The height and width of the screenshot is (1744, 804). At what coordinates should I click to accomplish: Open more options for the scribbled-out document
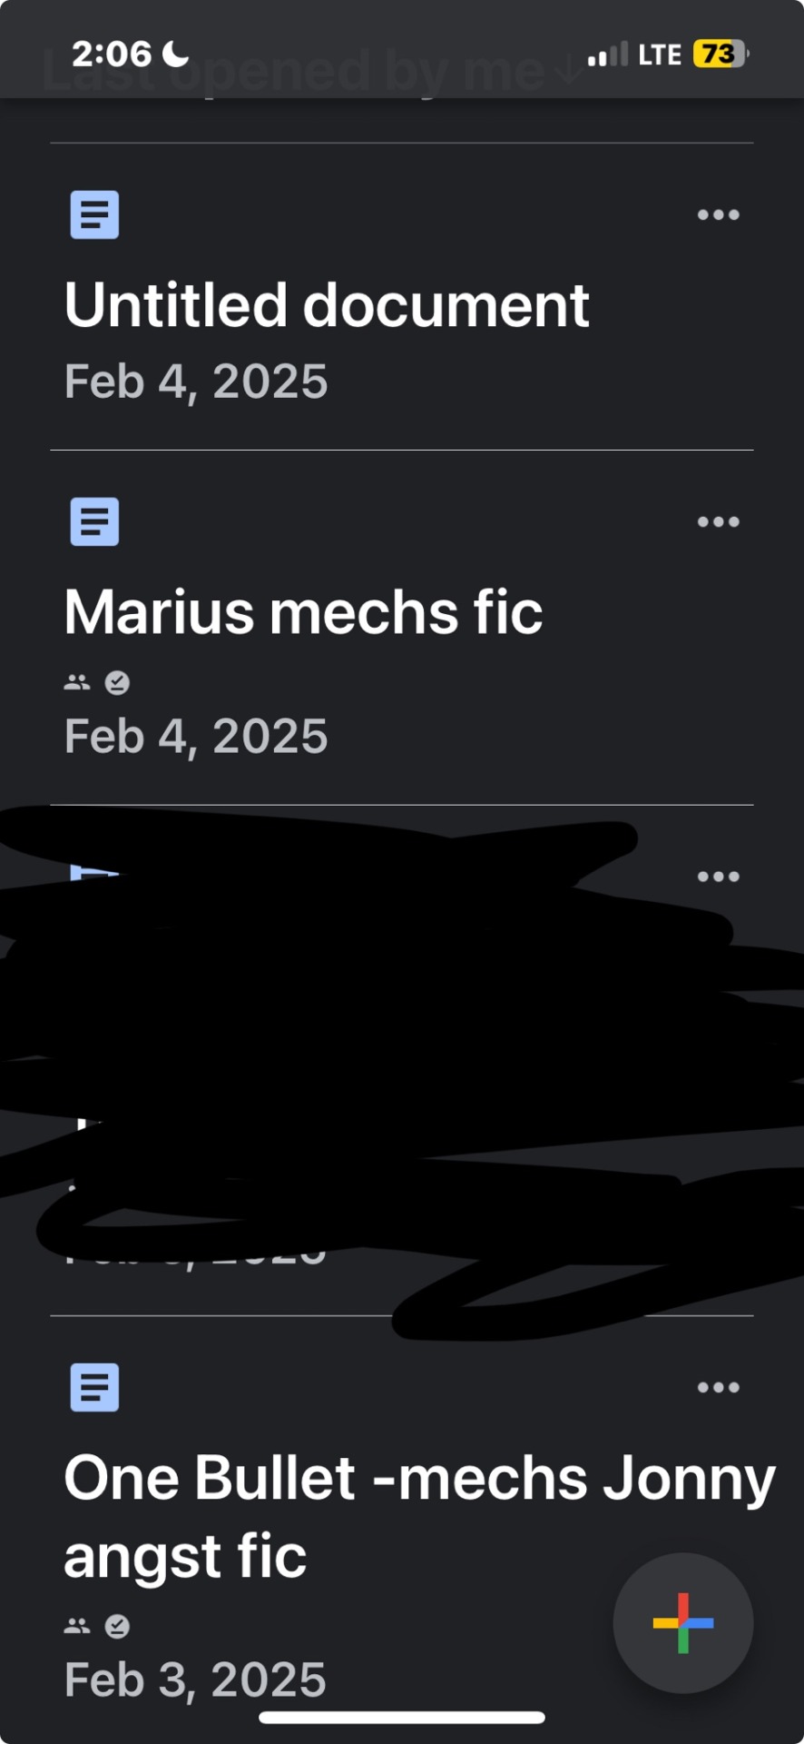[x=718, y=877]
